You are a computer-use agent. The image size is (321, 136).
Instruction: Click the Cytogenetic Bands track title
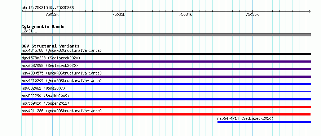coord(43,27)
